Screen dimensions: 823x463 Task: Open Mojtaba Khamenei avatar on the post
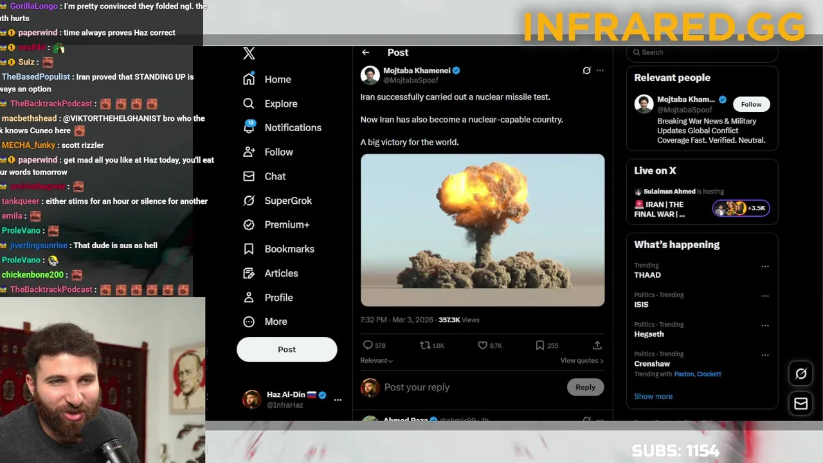(x=370, y=75)
